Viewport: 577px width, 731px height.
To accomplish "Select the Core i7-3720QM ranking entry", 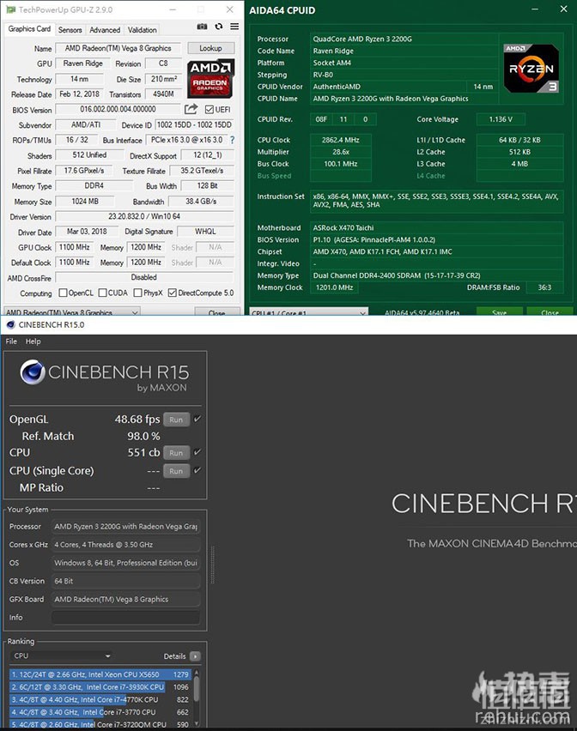I will point(100,724).
